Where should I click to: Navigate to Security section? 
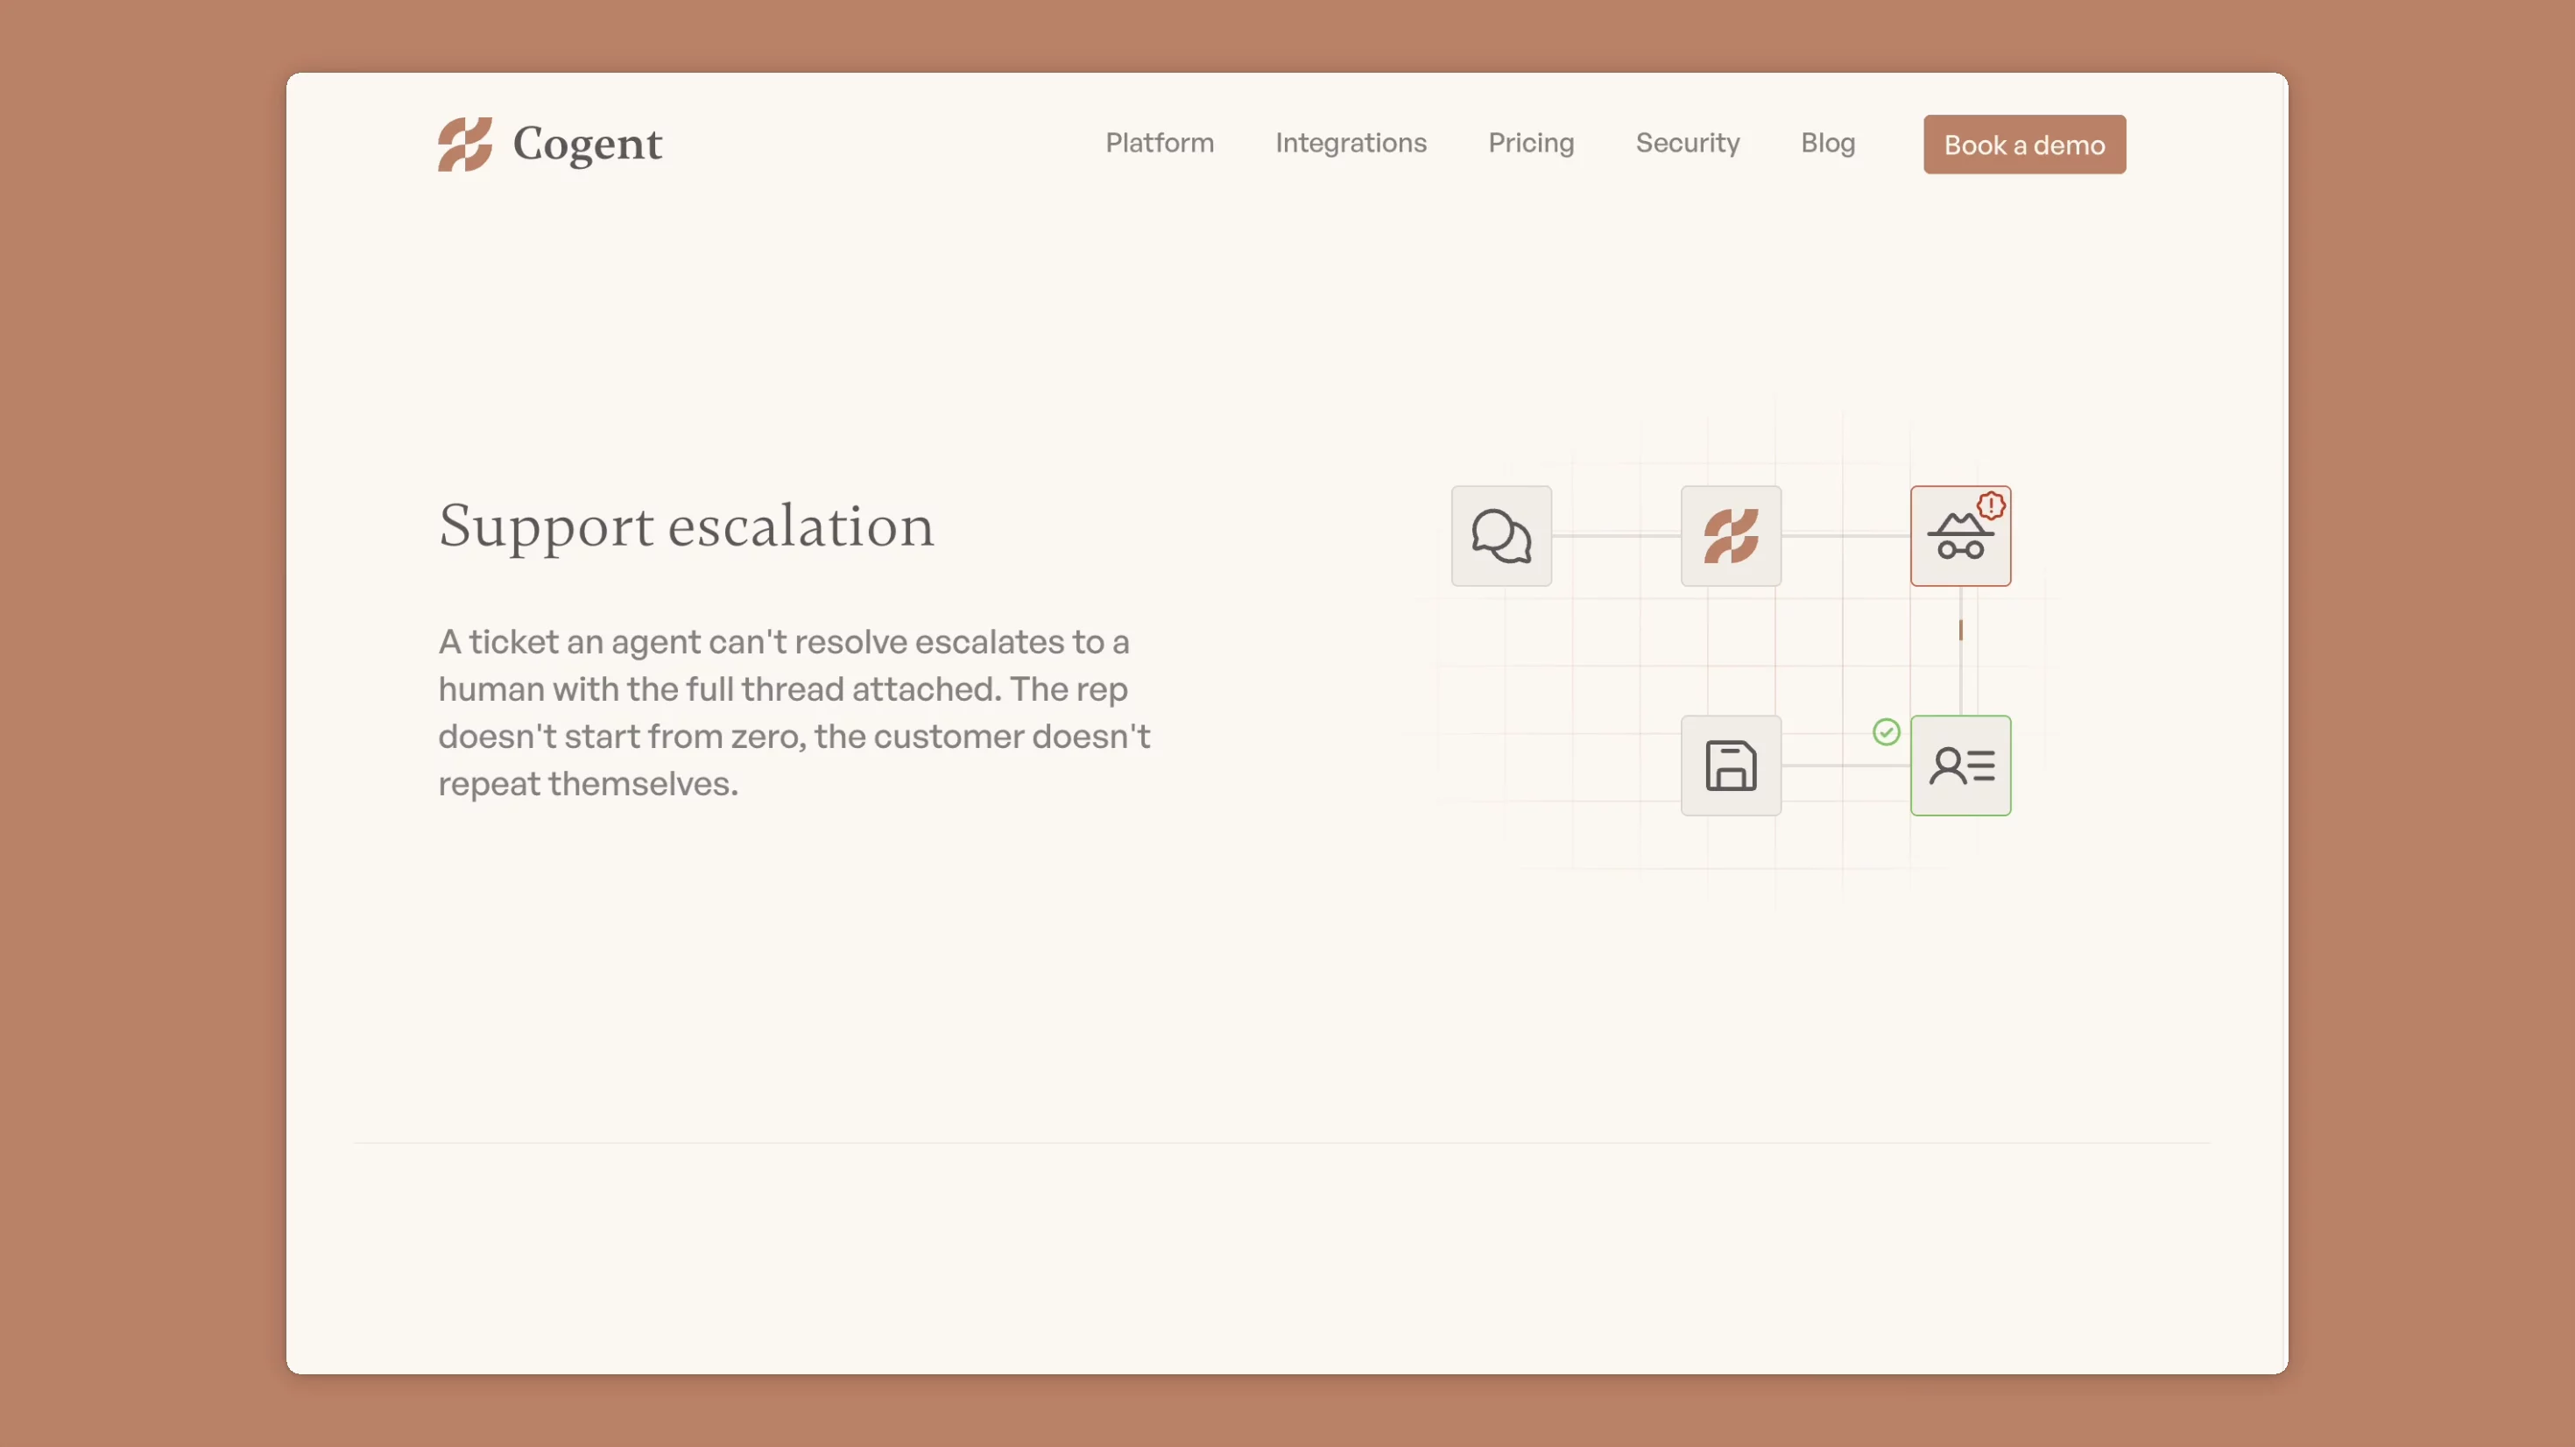point(1688,143)
